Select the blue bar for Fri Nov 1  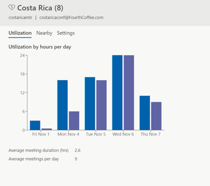(35, 125)
